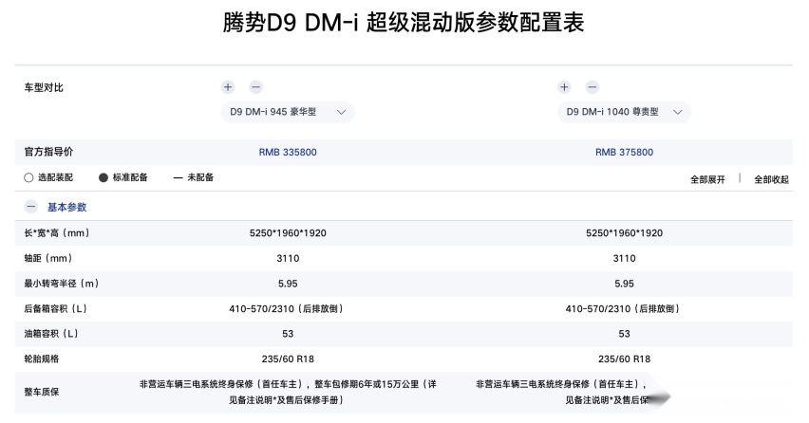Click the 最小转弯半径（m） row label
This screenshot has height=423, width=809.
coord(62,284)
